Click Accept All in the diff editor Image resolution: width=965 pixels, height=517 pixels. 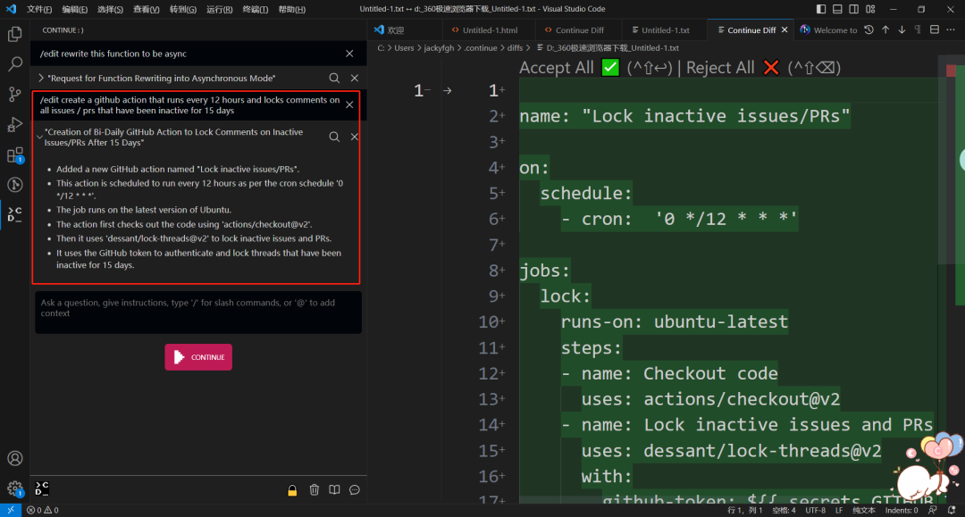tap(557, 68)
